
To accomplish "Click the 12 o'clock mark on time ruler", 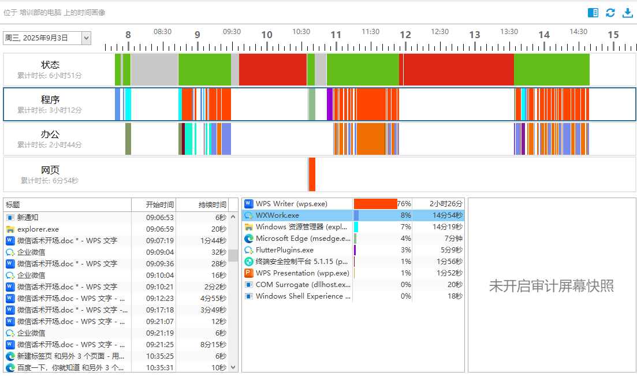I will 405,36.
